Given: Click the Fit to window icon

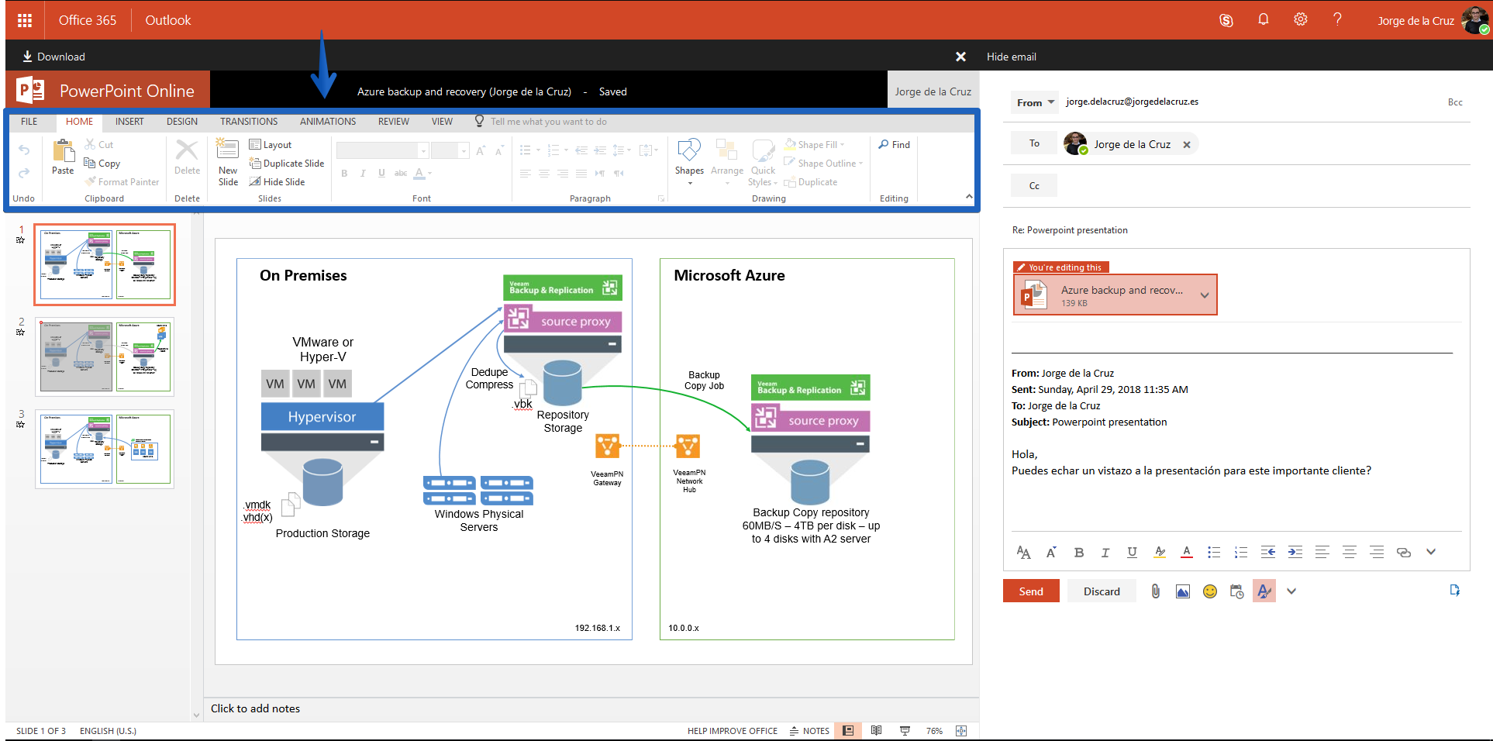Looking at the screenshot, I should pyautogui.click(x=961, y=731).
